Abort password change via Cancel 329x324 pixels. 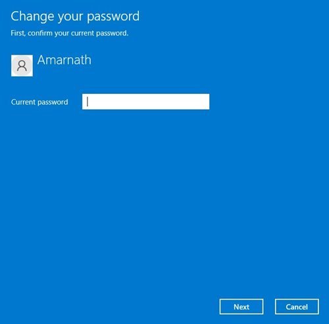click(x=297, y=307)
